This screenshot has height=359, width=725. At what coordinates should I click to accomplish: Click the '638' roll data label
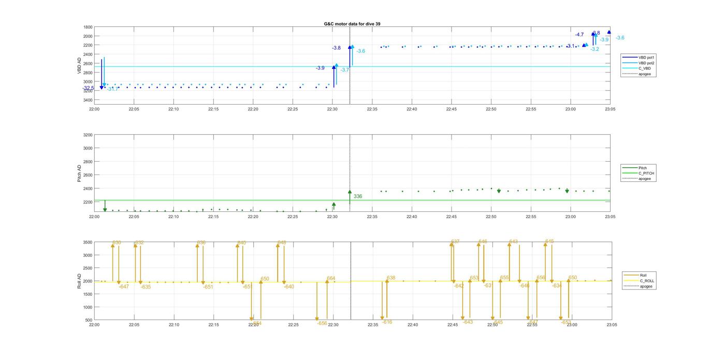391,278
